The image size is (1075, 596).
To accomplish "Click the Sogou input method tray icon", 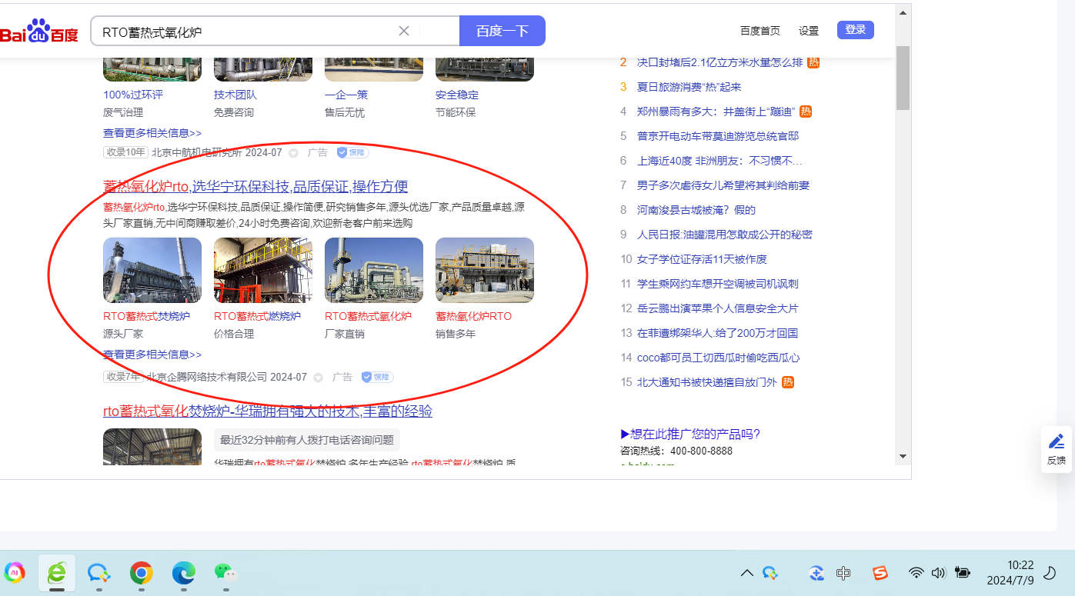I will pos(880,573).
